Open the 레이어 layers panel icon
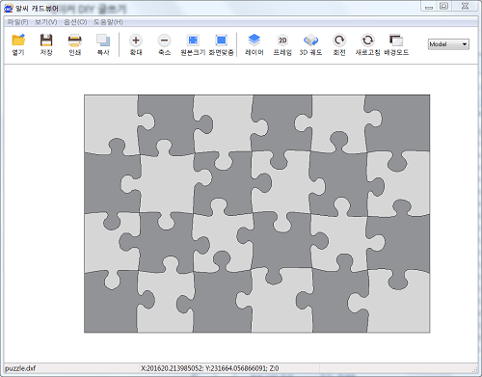 coord(254,44)
